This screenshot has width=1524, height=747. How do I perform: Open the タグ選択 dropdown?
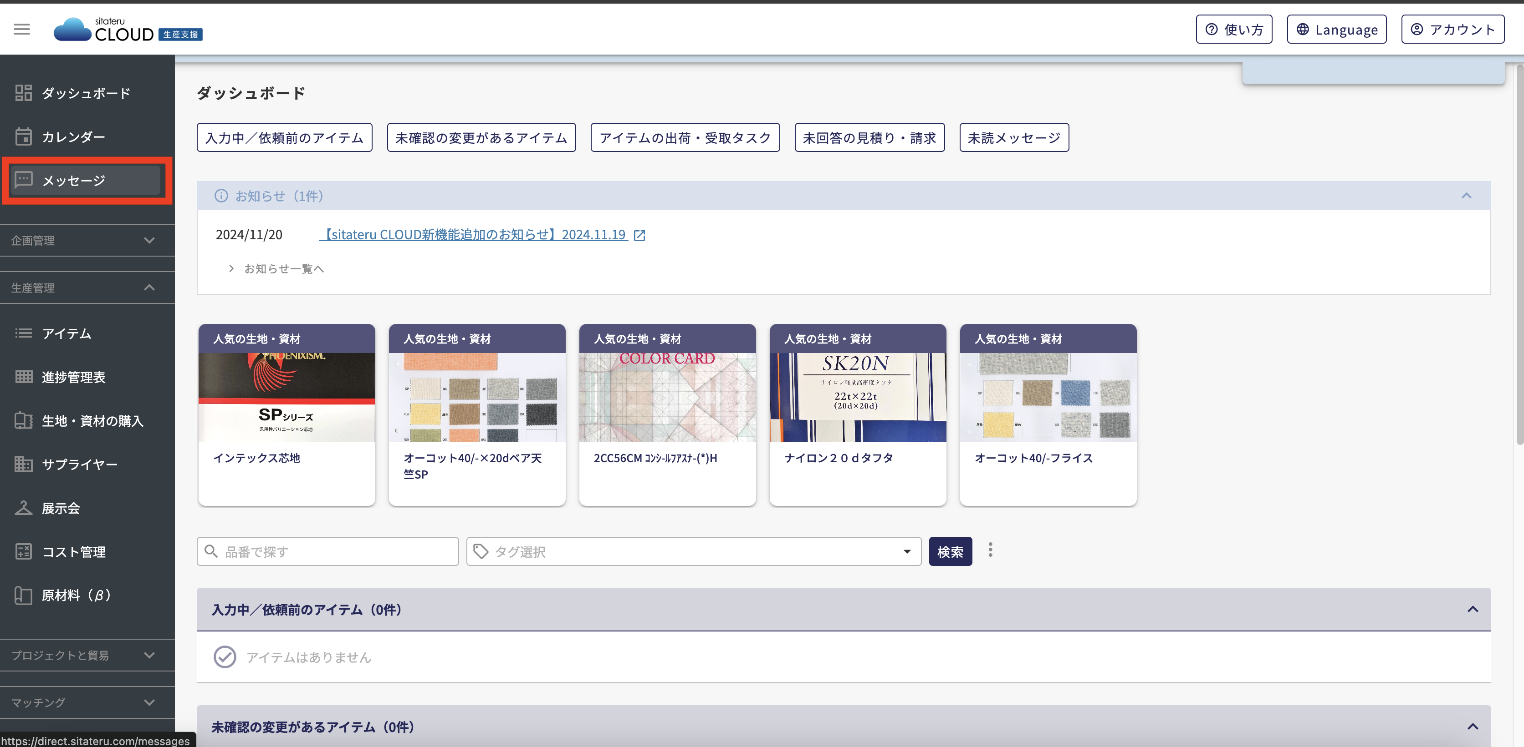click(x=693, y=551)
